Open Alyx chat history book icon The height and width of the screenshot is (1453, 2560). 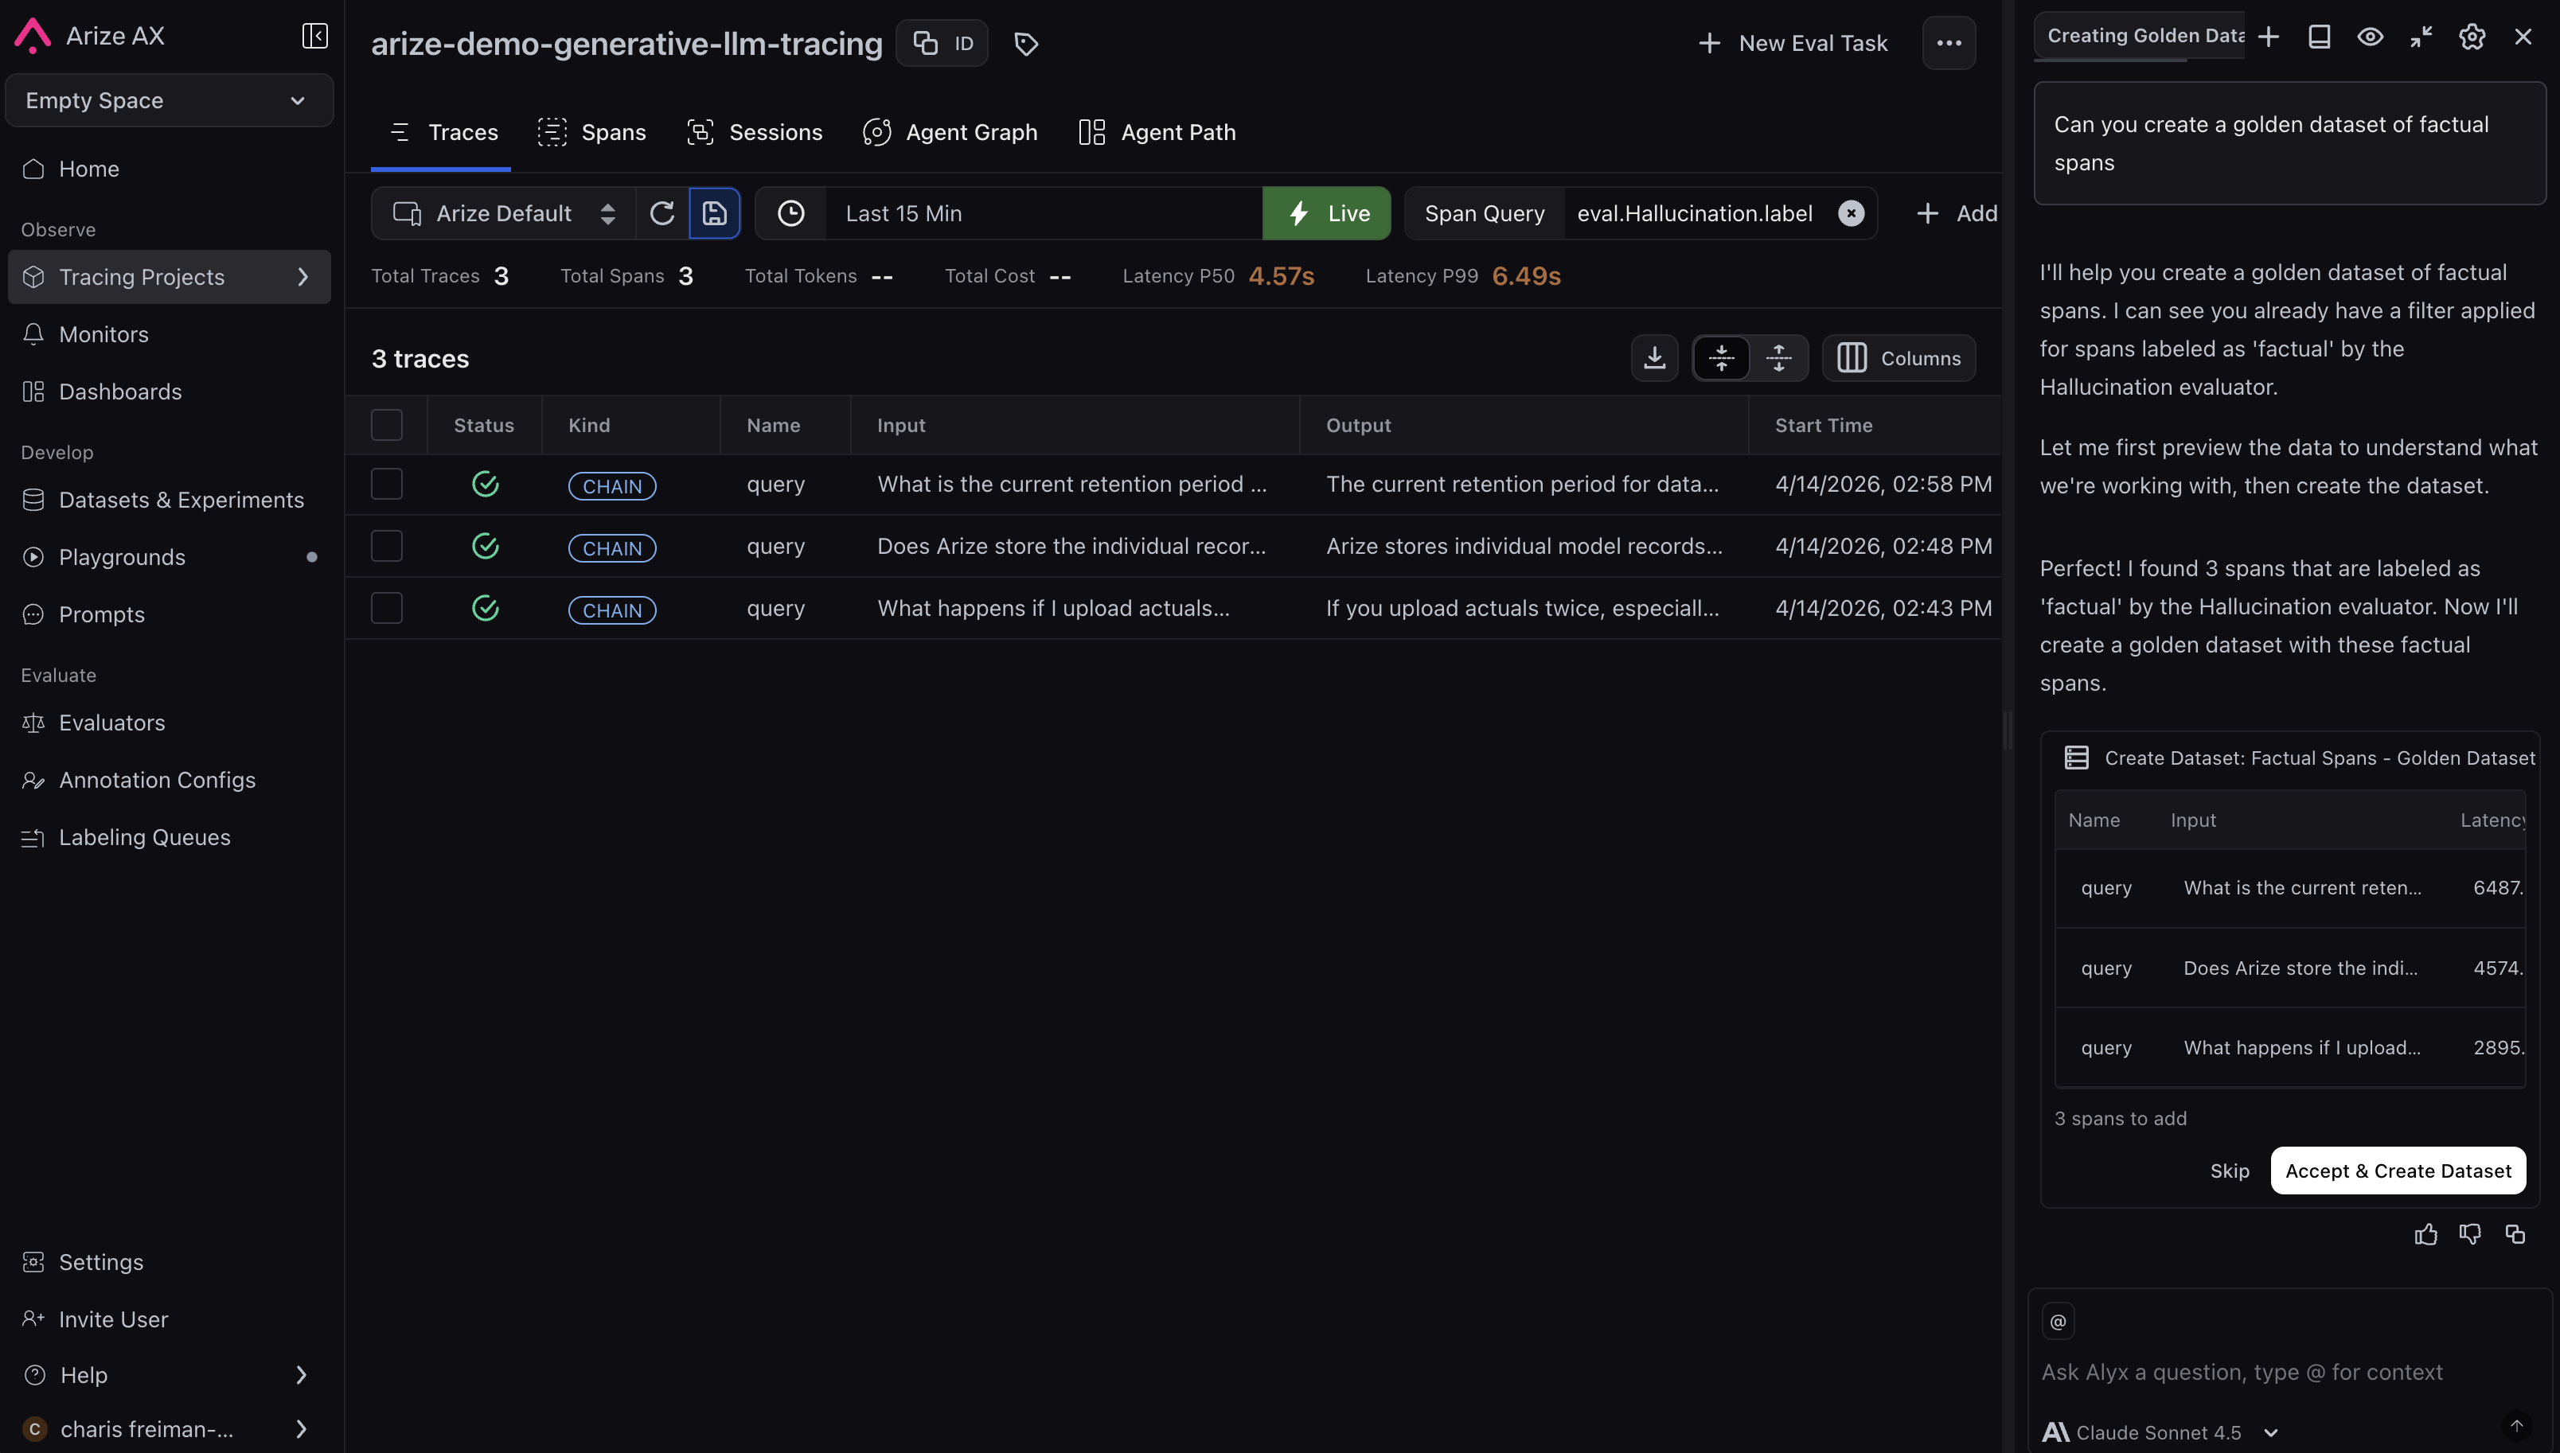[2320, 36]
